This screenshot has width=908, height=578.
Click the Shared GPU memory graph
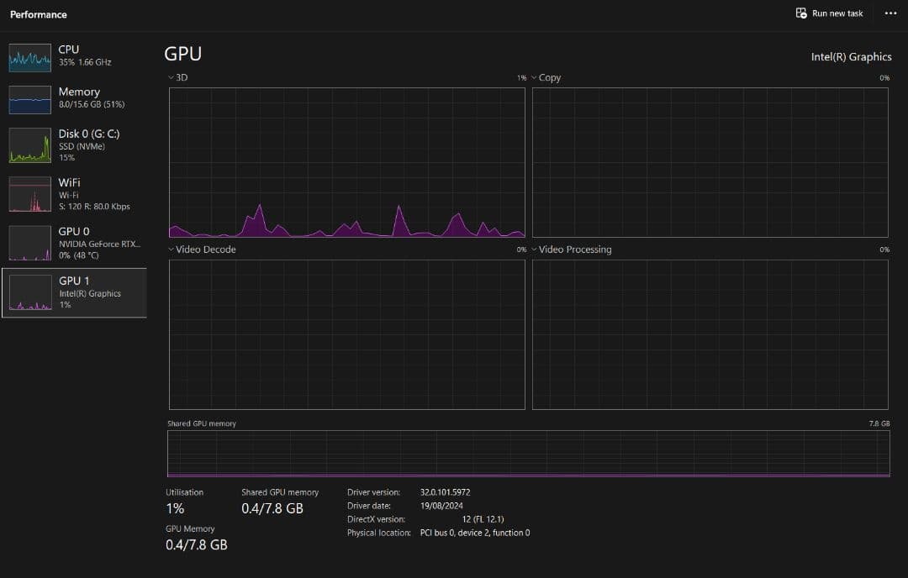point(528,454)
